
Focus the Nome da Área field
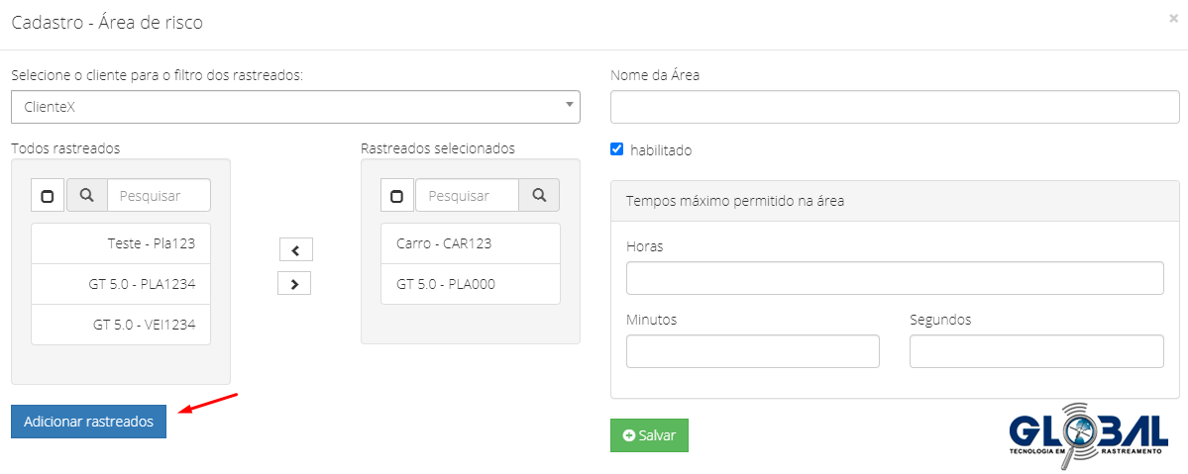pyautogui.click(x=894, y=107)
